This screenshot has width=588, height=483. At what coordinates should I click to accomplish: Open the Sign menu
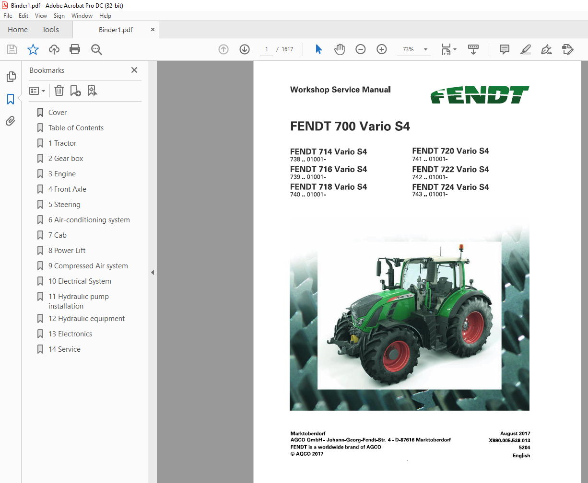tap(59, 16)
